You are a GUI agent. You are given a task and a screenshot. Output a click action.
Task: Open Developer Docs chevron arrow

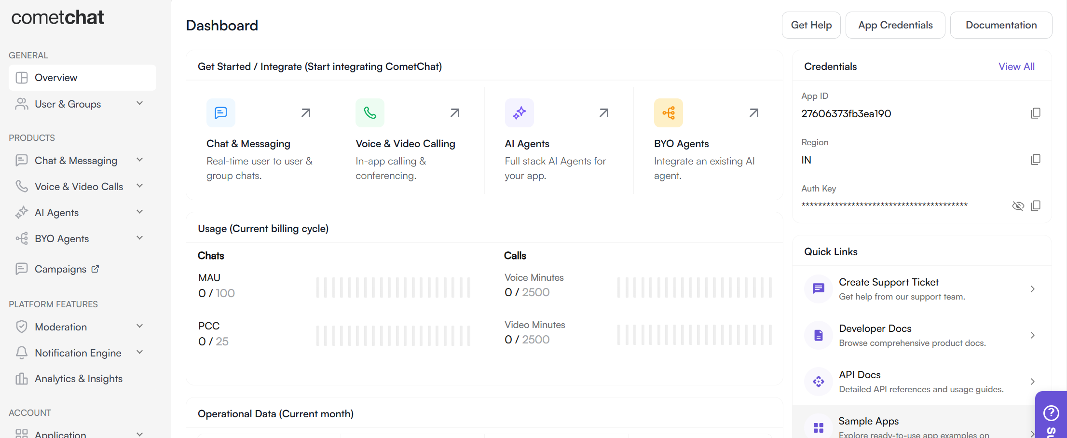pyautogui.click(x=1033, y=335)
